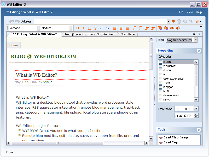Image resolution: width=209 pixels, height=157 pixels.
Task: Close the current document tab
Action: coord(199,34)
